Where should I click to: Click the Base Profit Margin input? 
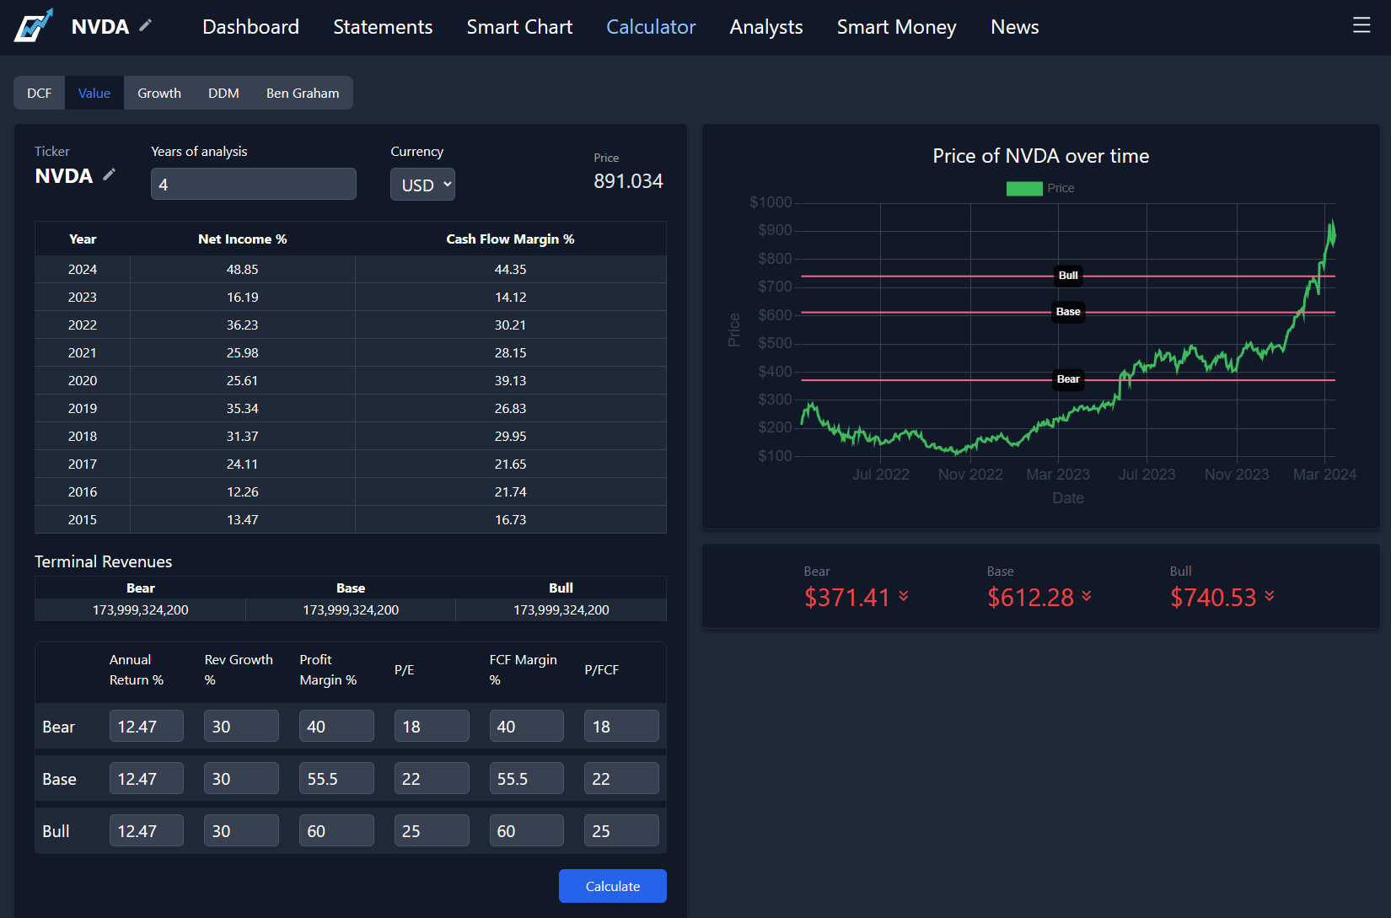point(336,779)
